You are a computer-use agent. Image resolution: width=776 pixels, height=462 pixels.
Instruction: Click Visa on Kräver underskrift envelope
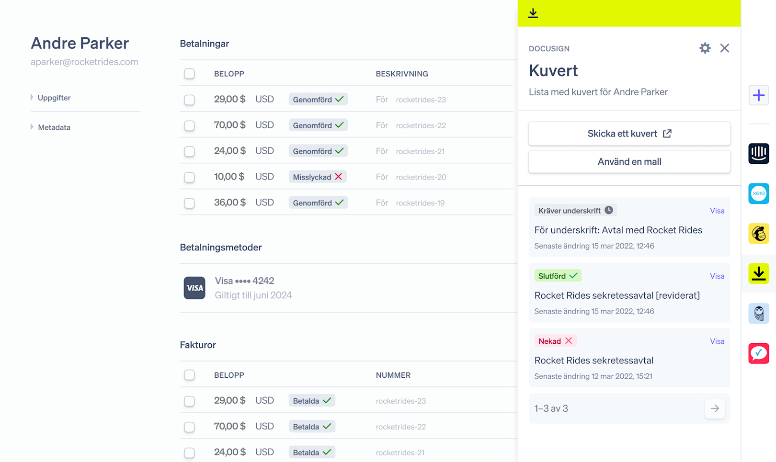pos(717,211)
